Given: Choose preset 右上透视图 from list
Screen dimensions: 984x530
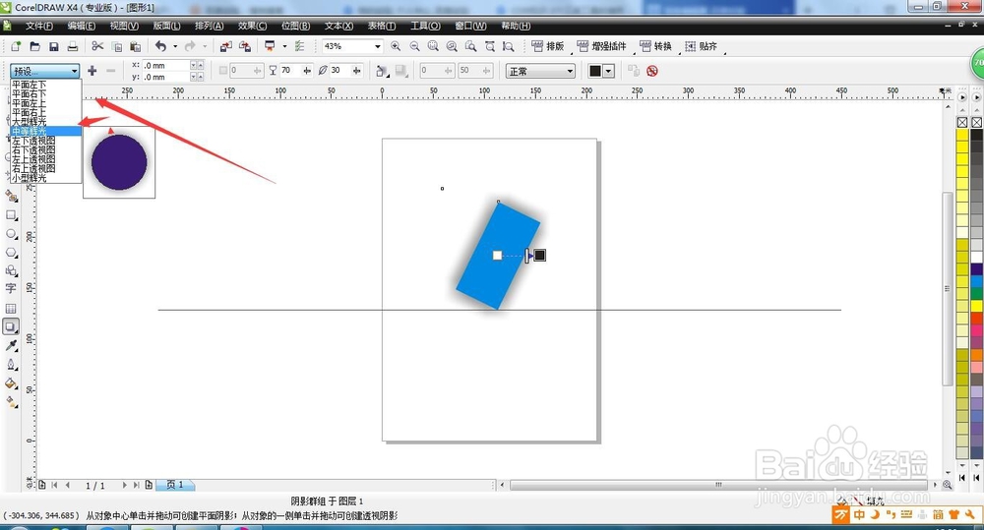Looking at the screenshot, I should pyautogui.click(x=46, y=169).
